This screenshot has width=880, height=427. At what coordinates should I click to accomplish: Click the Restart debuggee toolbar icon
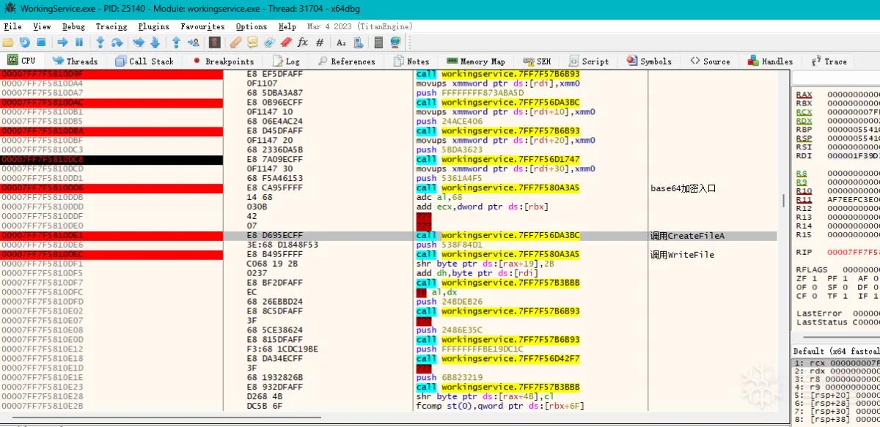[24, 42]
